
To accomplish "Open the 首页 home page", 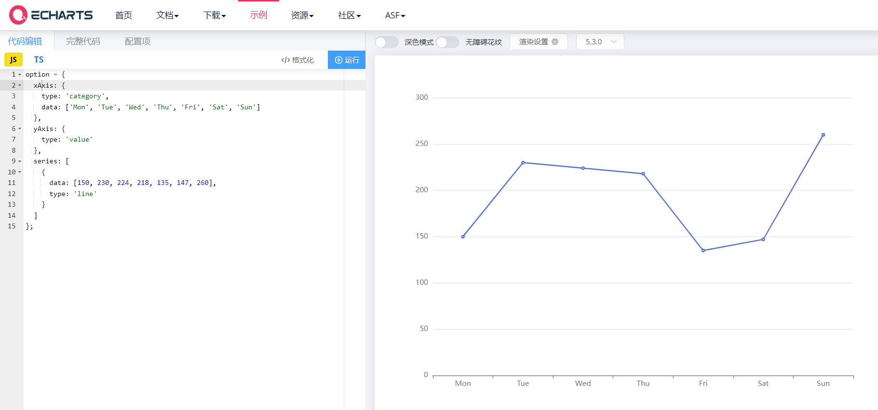I will pos(123,15).
